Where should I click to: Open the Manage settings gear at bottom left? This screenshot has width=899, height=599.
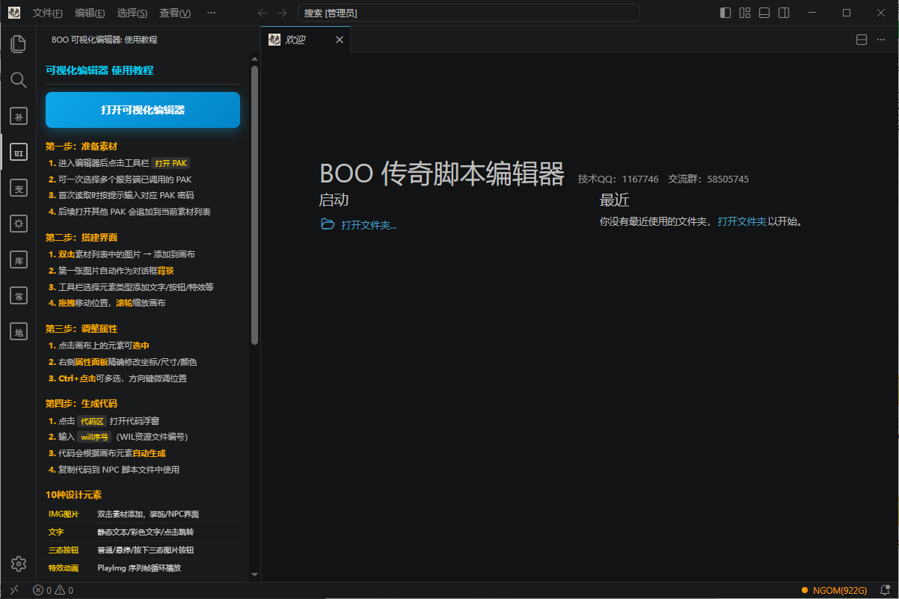(x=19, y=564)
